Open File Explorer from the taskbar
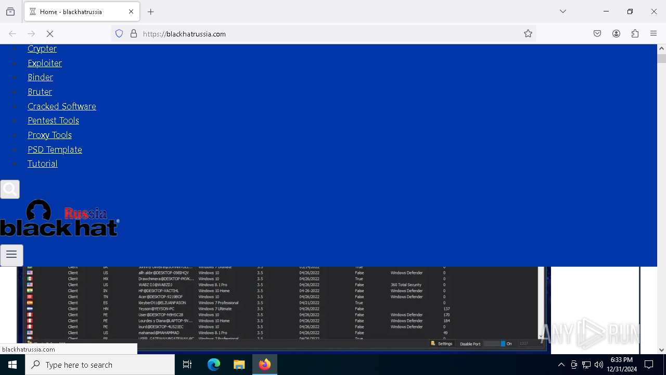The width and height of the screenshot is (666, 375). 239,365
